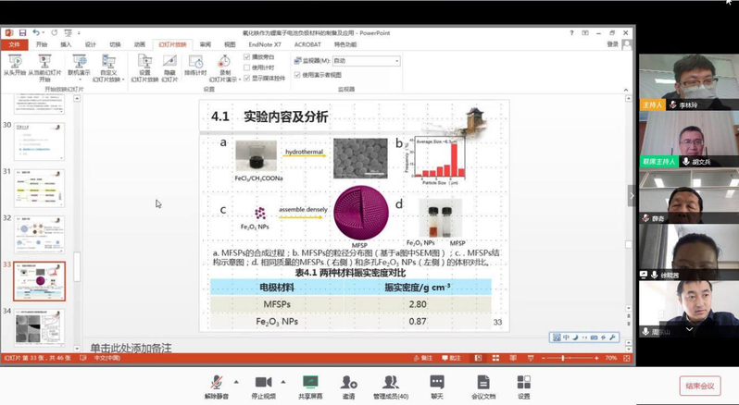Screen dimensions: 739x405
Task: Open meeting 设置 settings
Action: (524, 382)
